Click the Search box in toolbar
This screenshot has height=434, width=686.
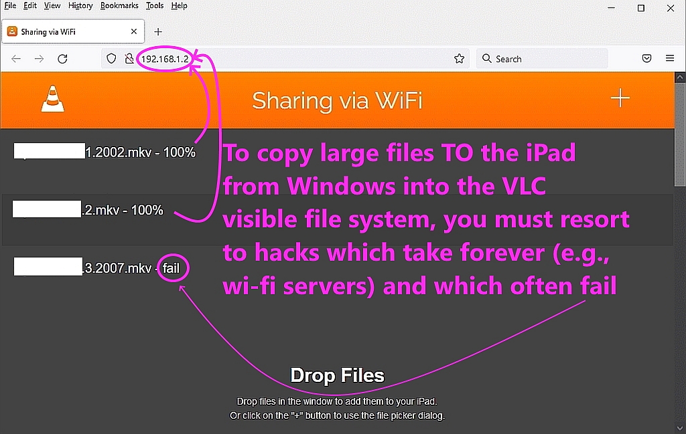click(542, 58)
